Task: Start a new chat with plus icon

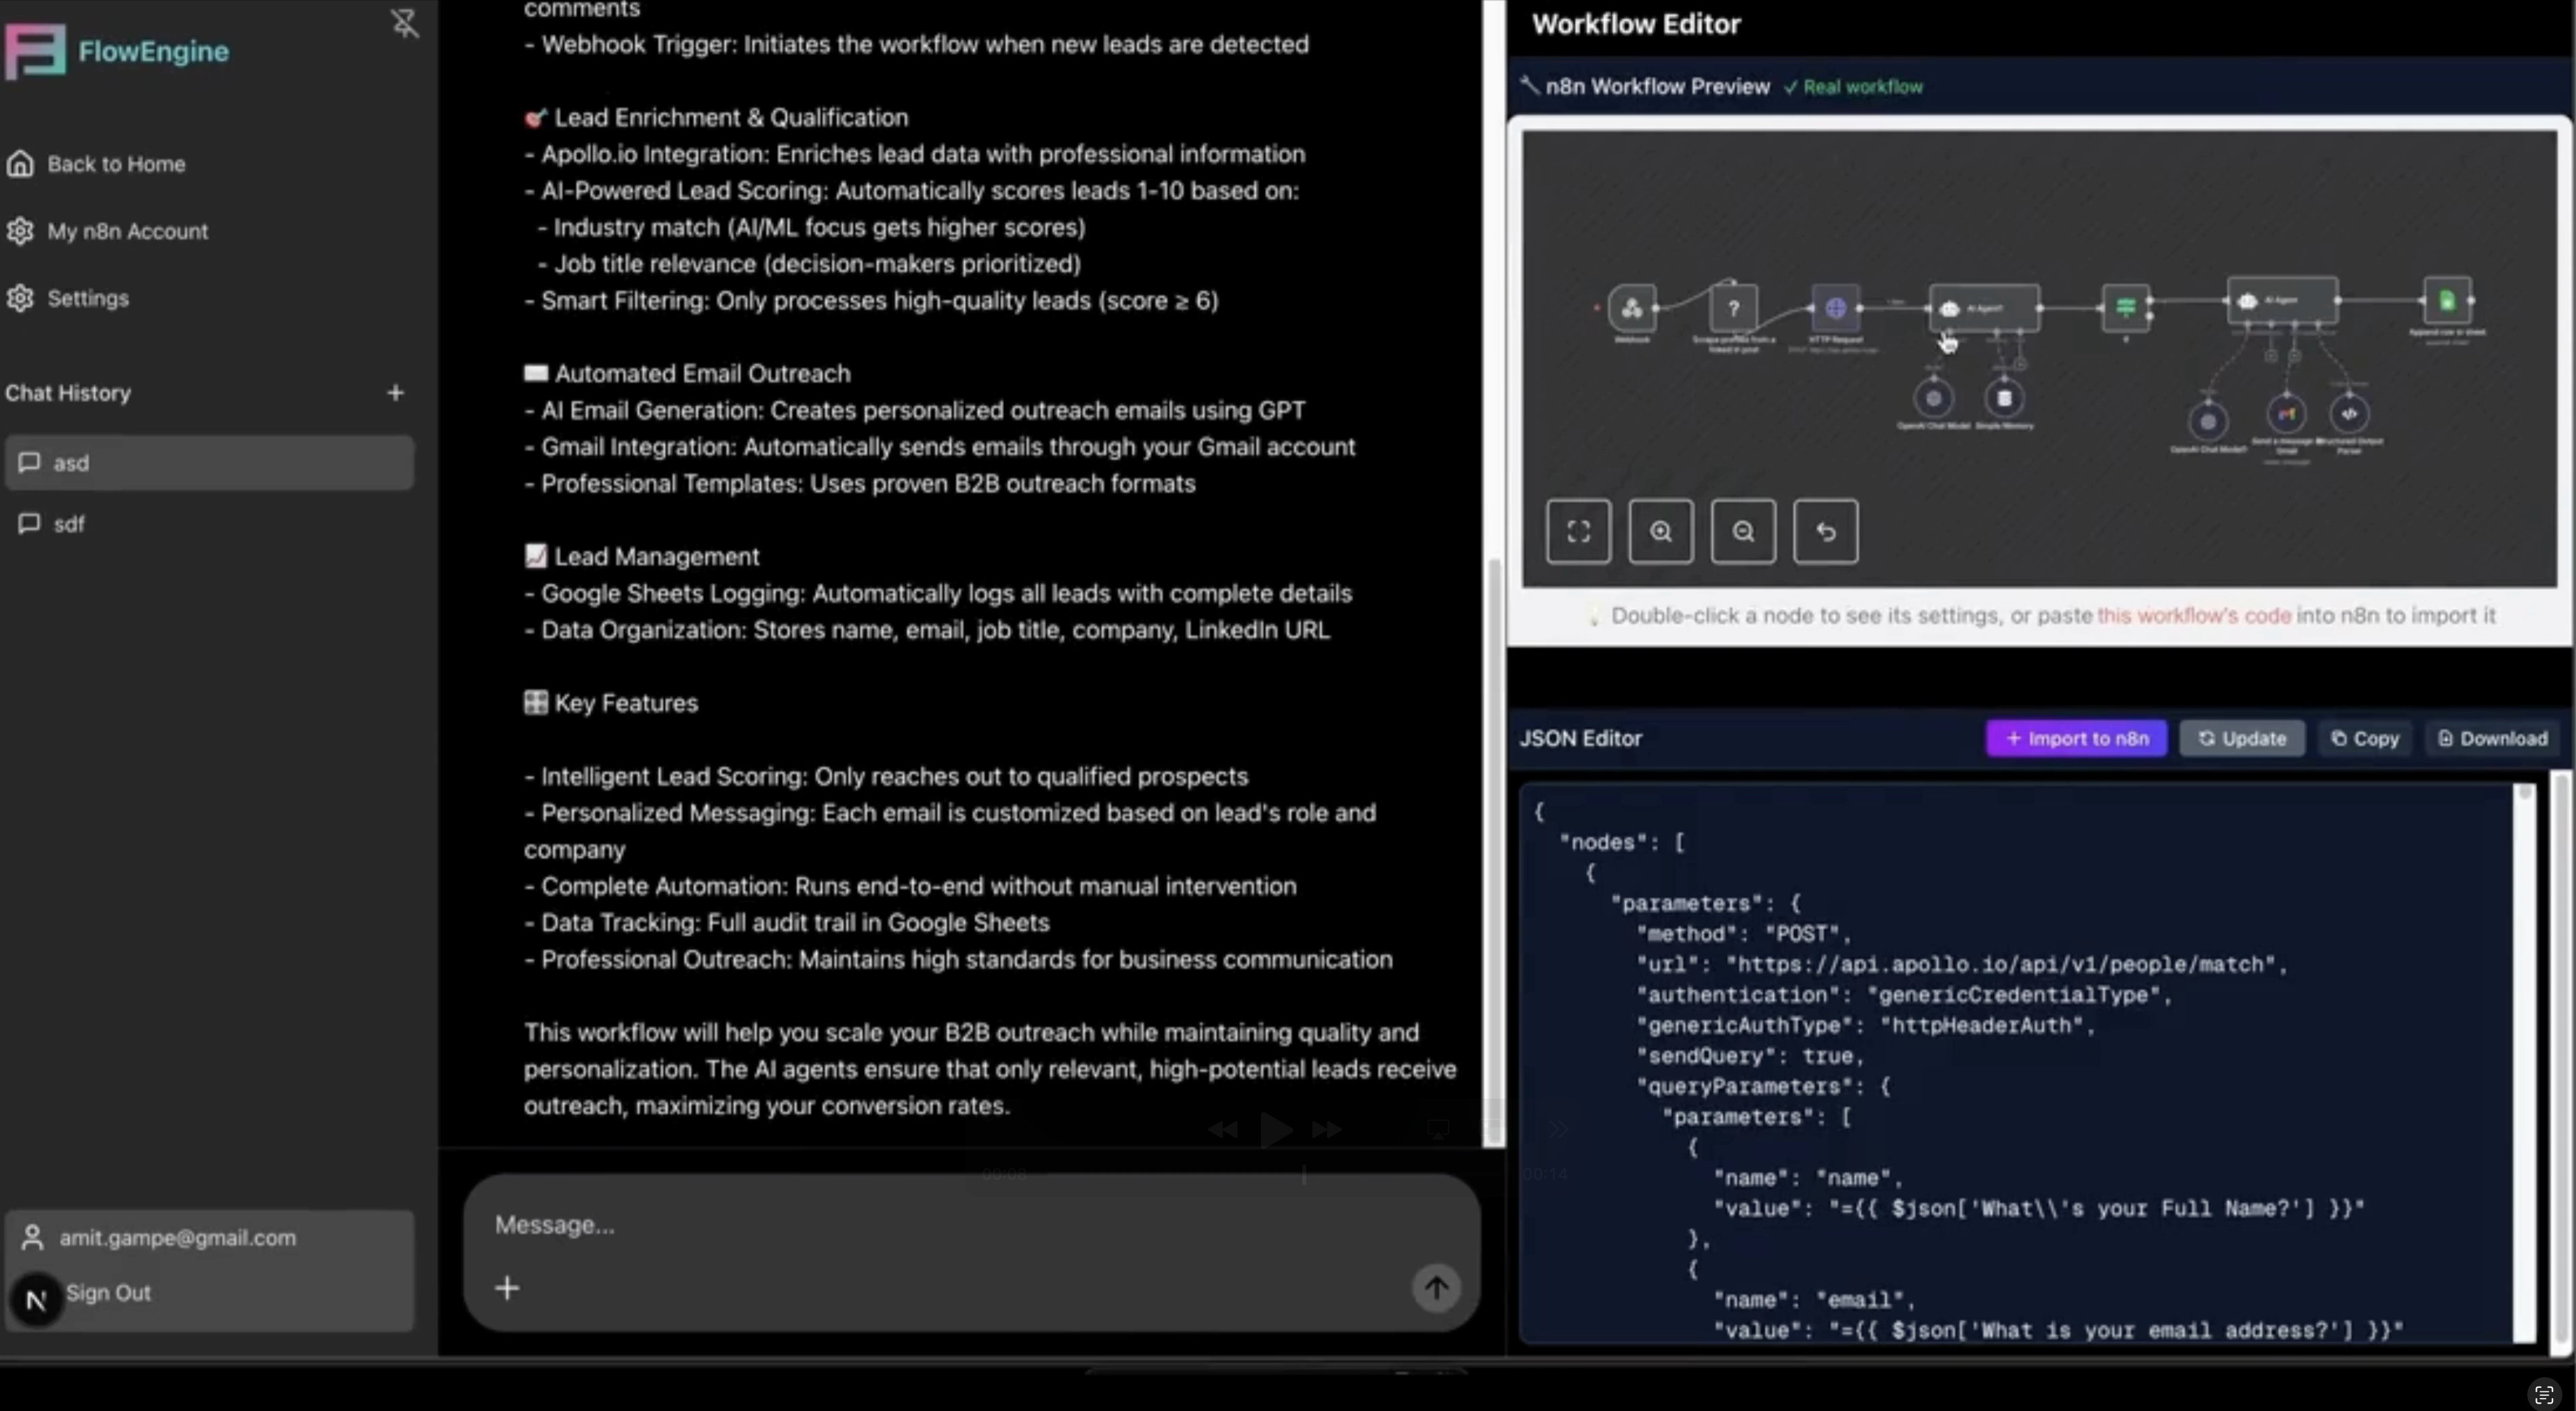Action: (x=395, y=393)
